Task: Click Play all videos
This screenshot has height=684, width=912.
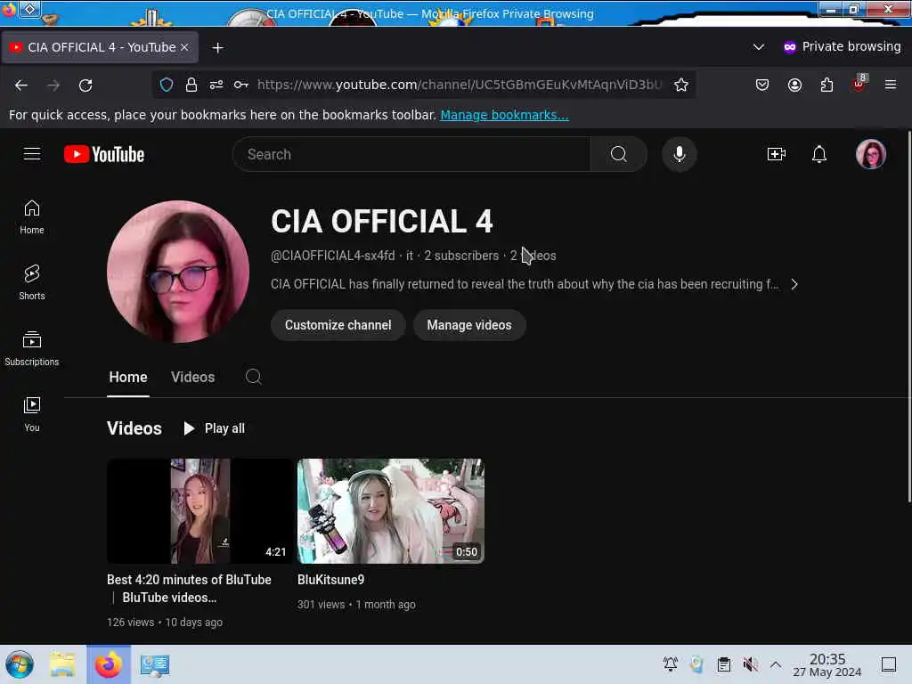Action: [215, 428]
